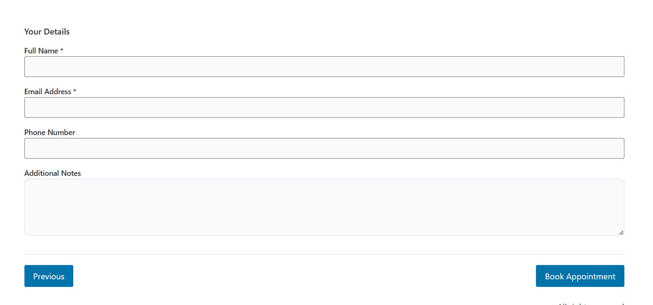Click the Your Details heading
The height and width of the screenshot is (305, 653).
click(47, 32)
